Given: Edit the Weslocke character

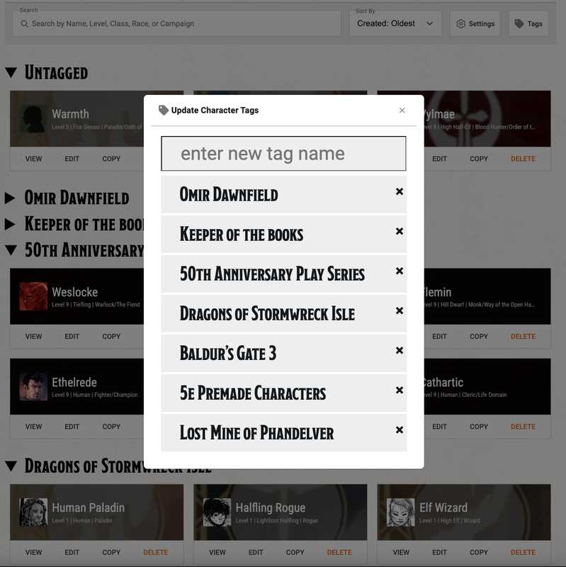Looking at the screenshot, I should [x=72, y=336].
